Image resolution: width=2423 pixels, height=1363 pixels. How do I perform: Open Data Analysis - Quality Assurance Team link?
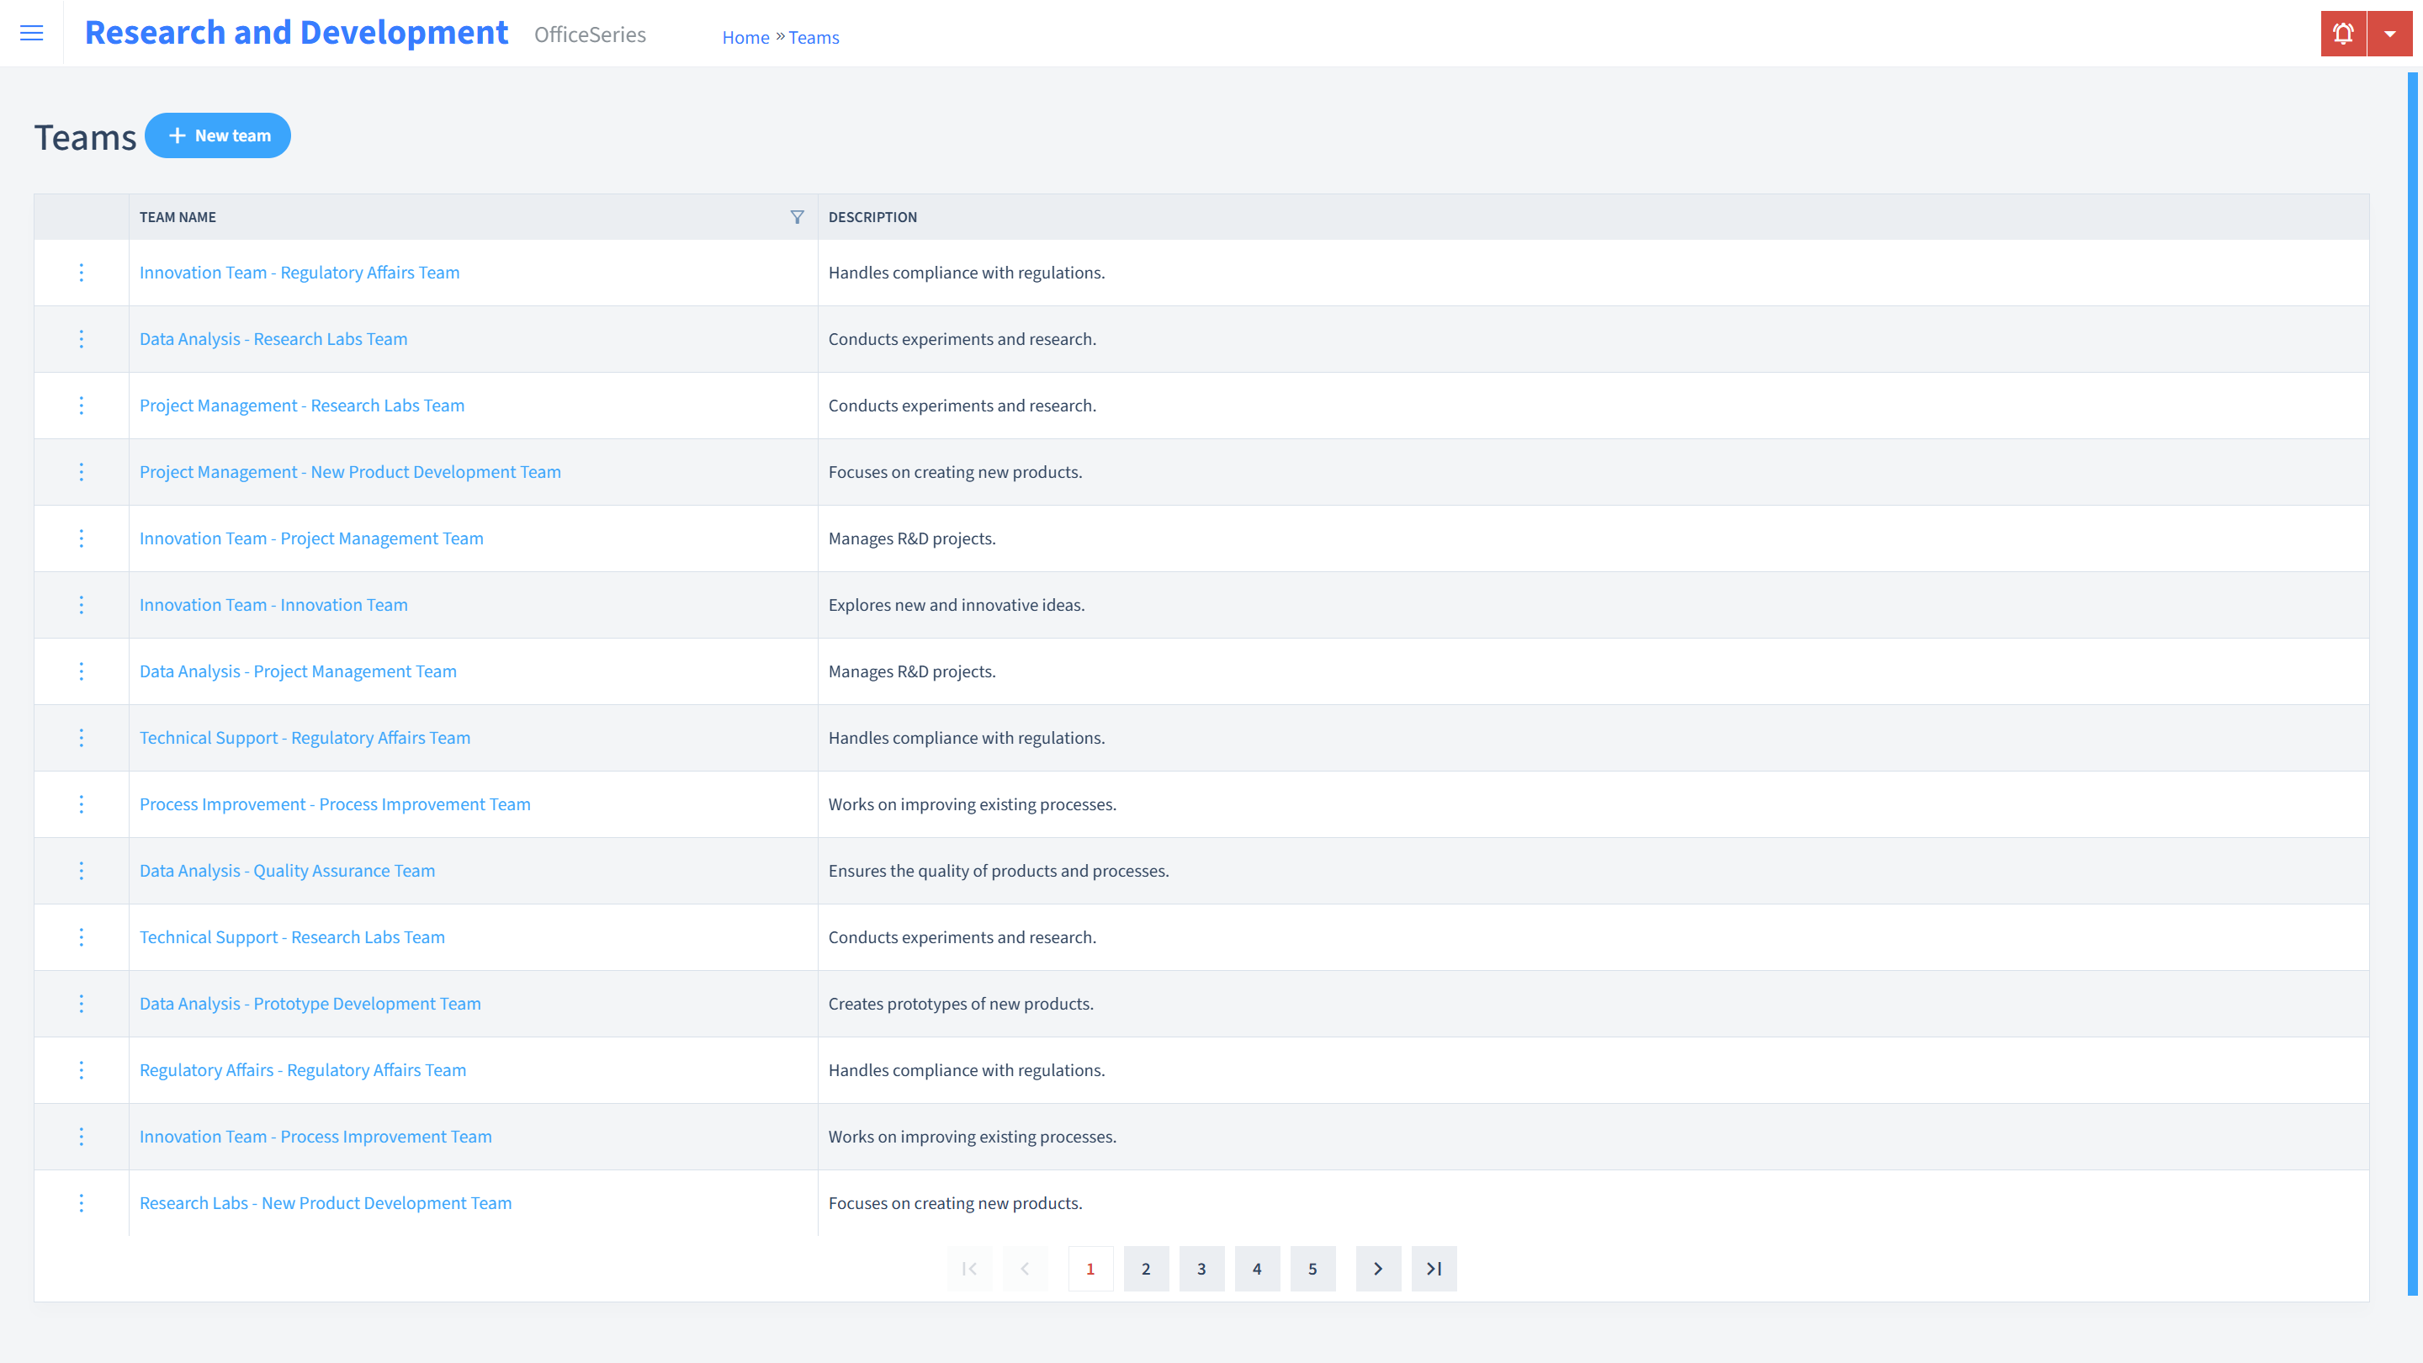[x=286, y=871]
